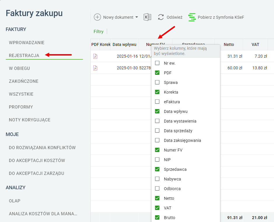Uncheck the Sprzedawca column checkbox
This screenshot has width=274, height=222.
(x=157, y=169)
